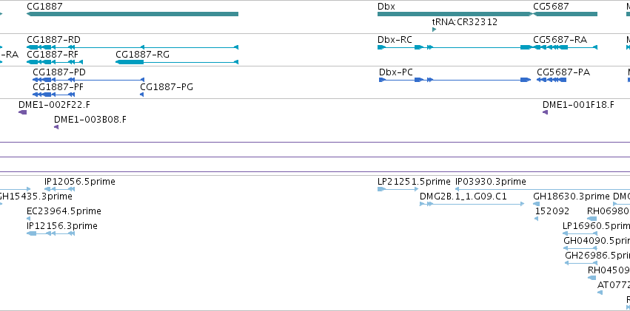Select the CG5687 gene bar

565,14
